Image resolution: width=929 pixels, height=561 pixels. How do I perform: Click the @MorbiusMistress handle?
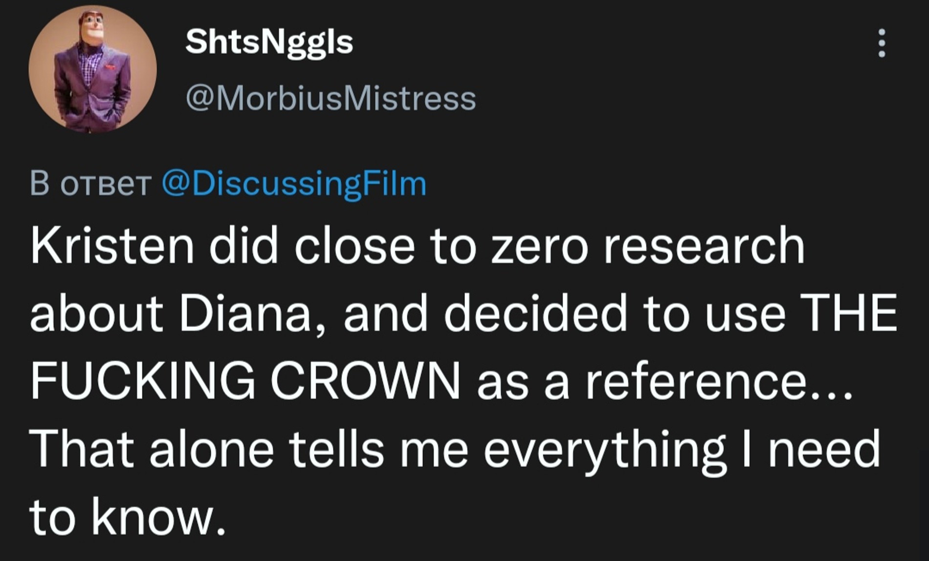click(x=331, y=99)
